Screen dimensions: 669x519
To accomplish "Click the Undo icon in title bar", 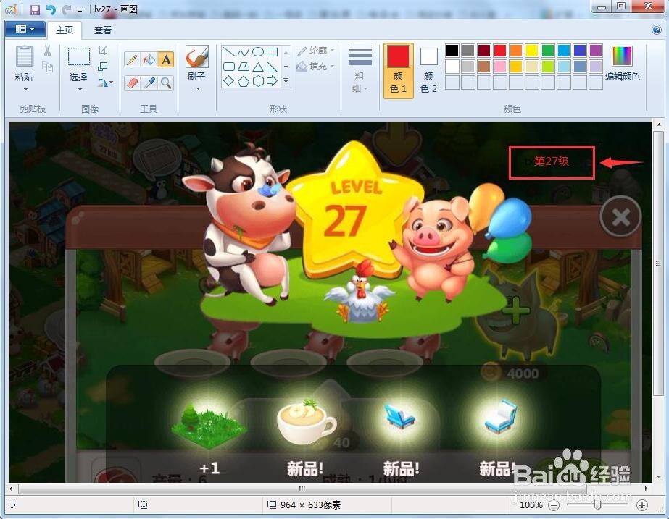I will click(x=51, y=9).
